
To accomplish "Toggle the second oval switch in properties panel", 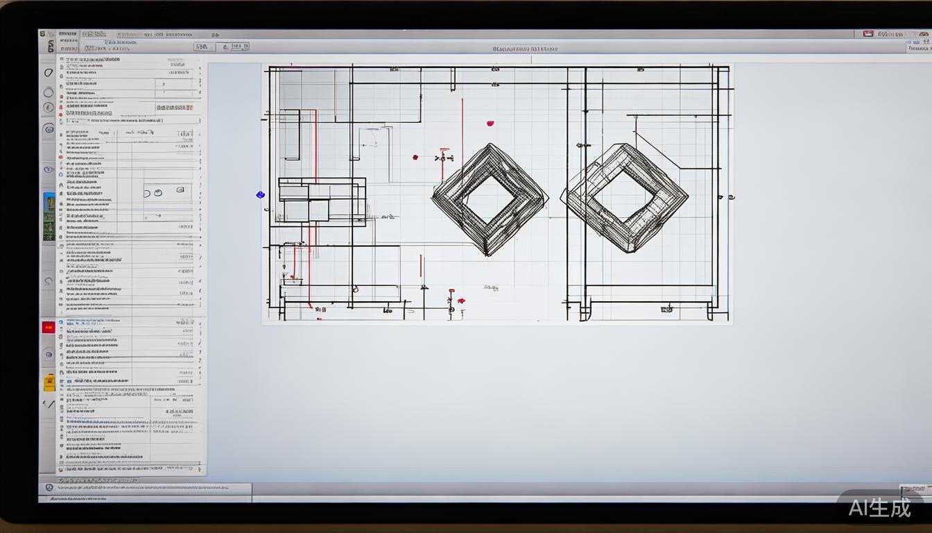I will (x=158, y=192).
